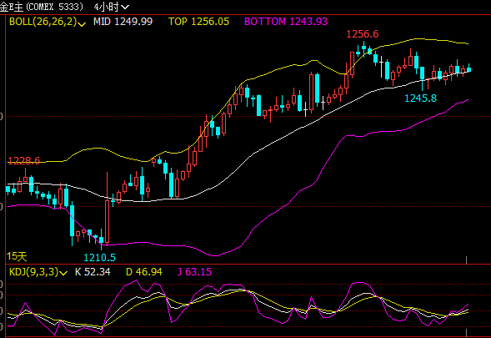Expand the KDJ(9,3,3) indicator dropdown
Viewport: 491px width, 338px height.
[38, 272]
